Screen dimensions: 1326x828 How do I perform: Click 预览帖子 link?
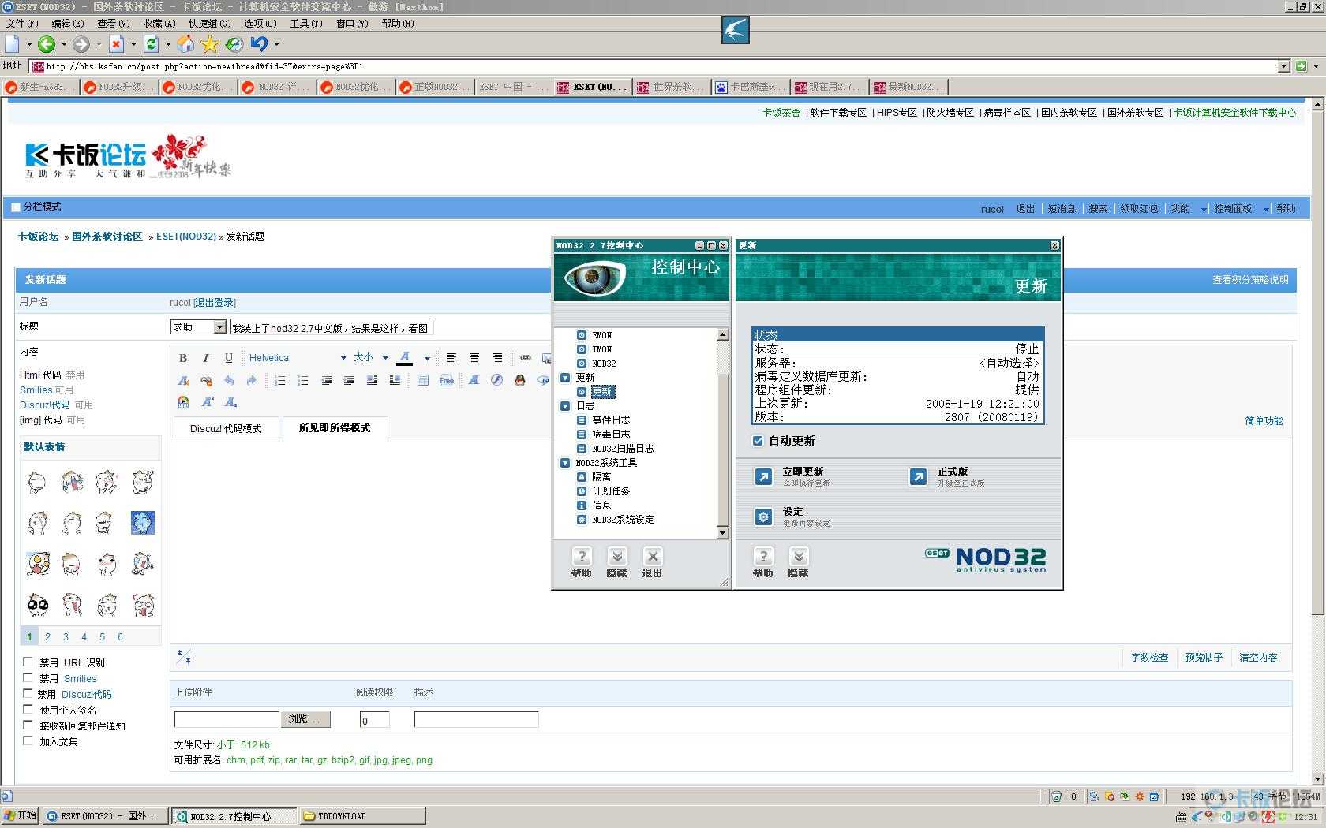(1204, 658)
